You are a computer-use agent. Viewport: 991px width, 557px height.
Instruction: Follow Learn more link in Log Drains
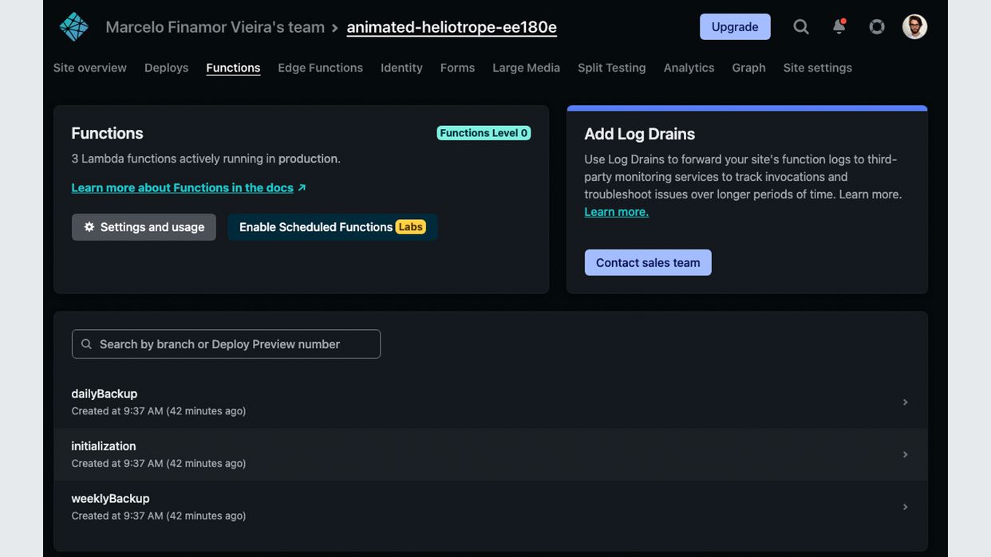616,212
